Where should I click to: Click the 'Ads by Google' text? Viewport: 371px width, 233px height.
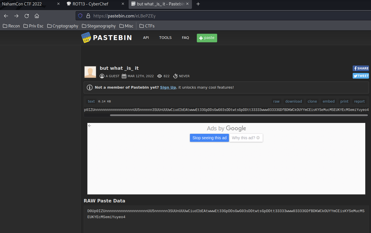pos(226,128)
